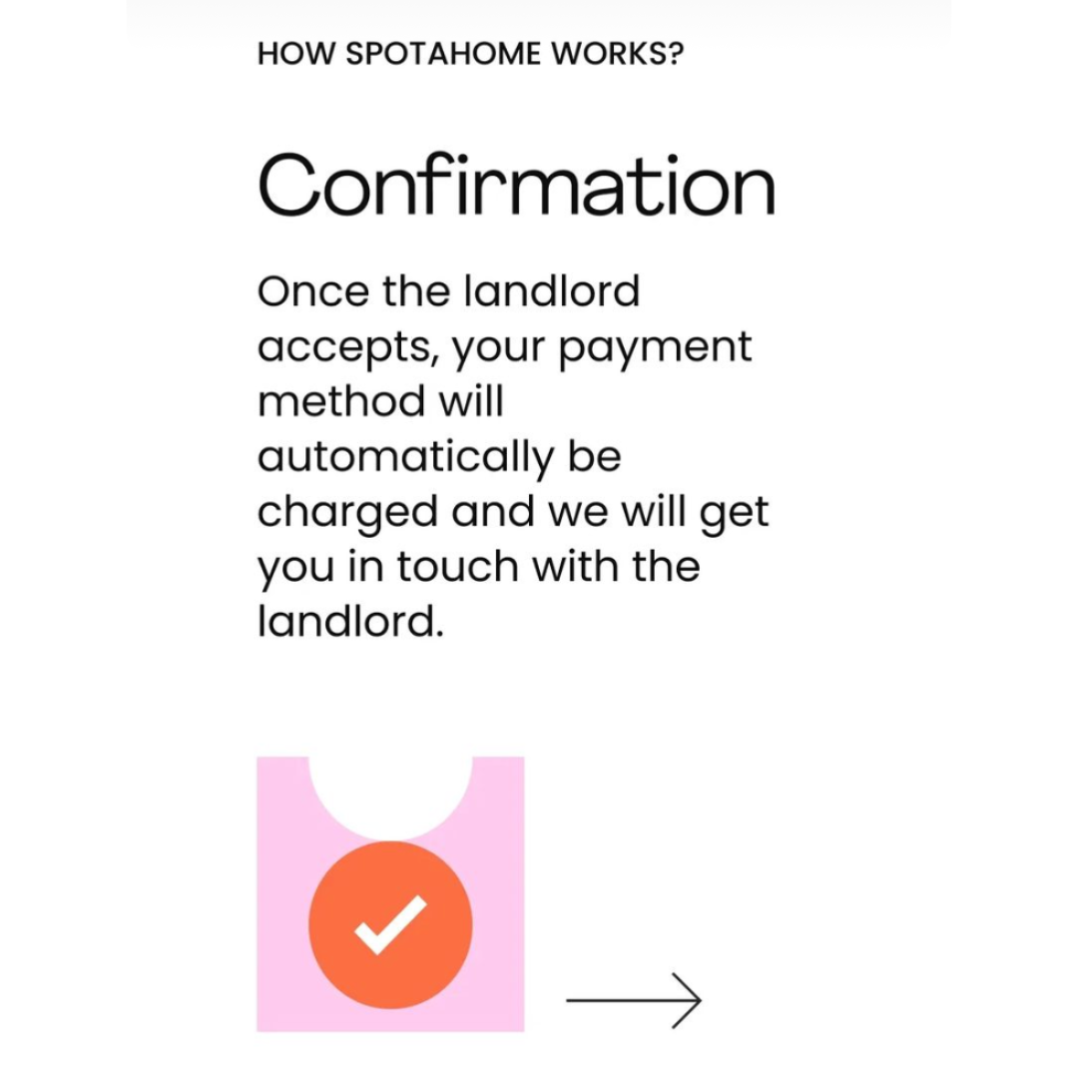Screen dimensions: 1078x1078
Task: Select the "you in touch with the" line
Action: 479,569
